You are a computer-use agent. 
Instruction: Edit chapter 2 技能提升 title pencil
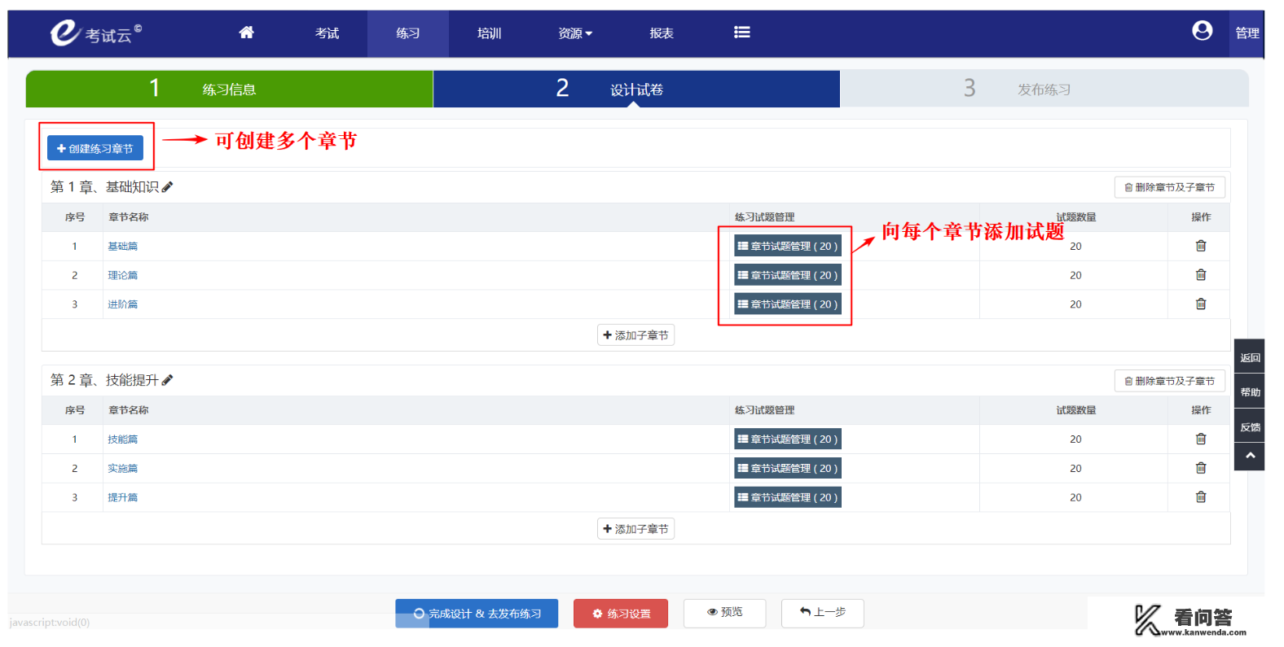[167, 380]
